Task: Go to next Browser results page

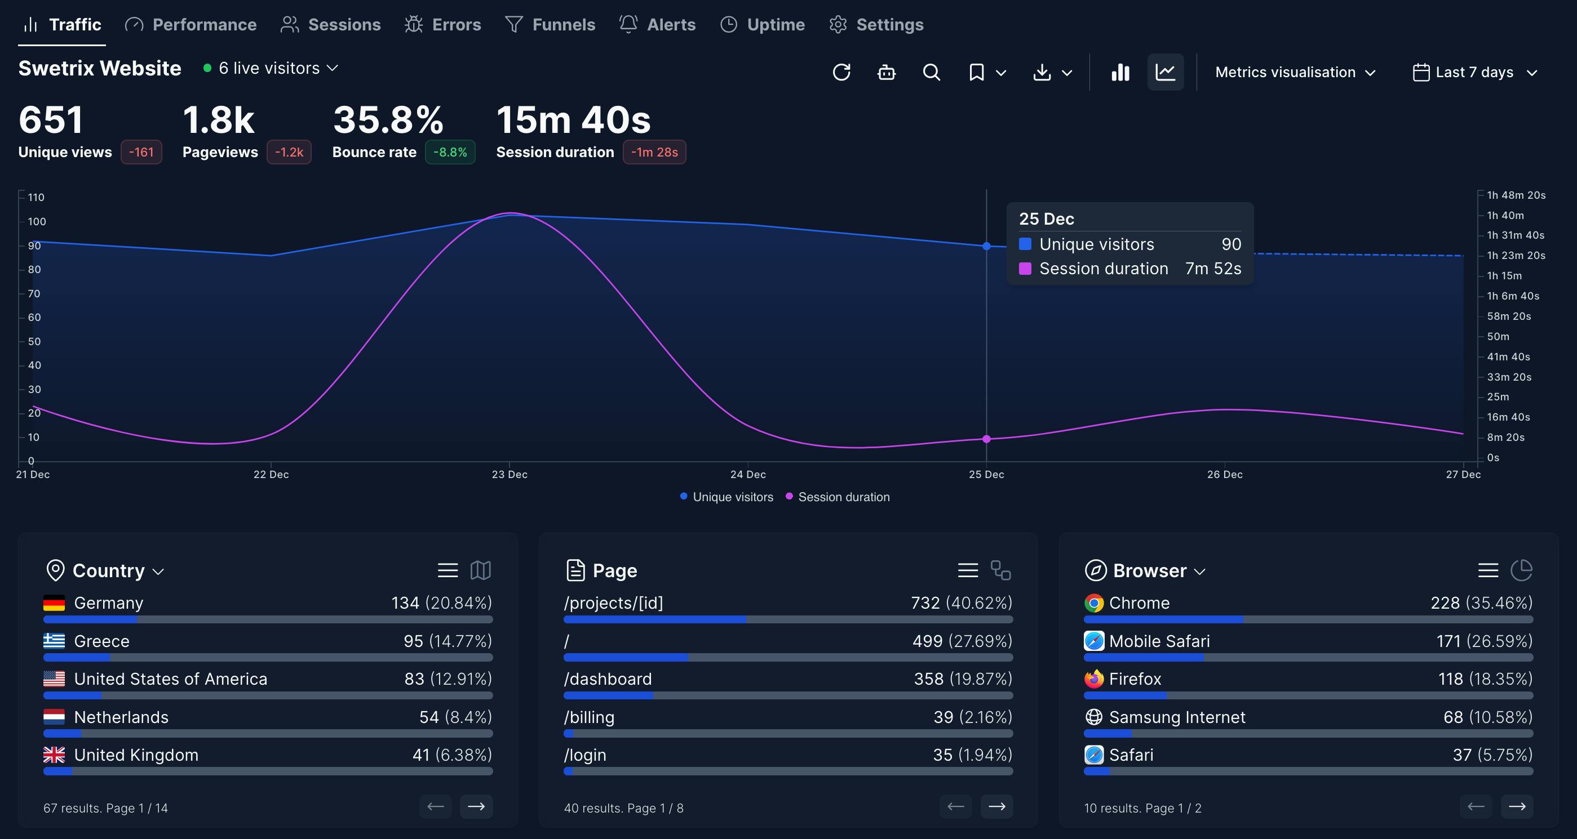Action: pos(1517,806)
